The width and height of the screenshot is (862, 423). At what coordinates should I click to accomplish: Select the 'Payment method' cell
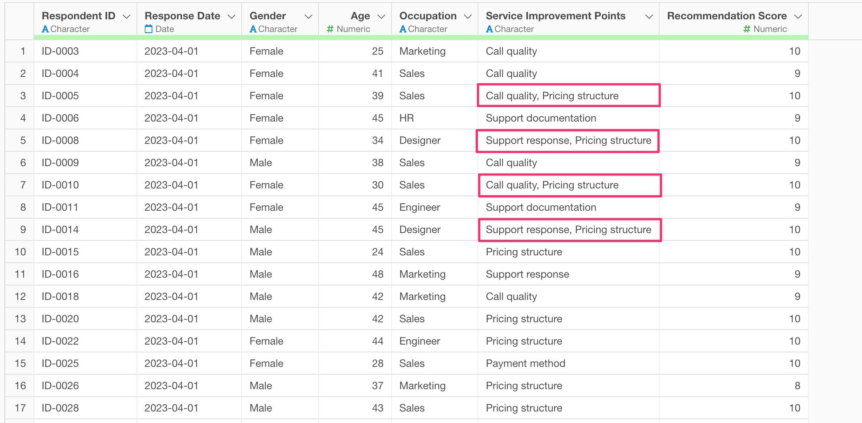click(x=525, y=363)
